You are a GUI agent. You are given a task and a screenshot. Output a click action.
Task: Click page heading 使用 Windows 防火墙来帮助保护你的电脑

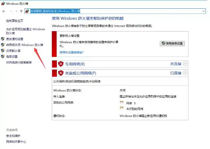(x=88, y=18)
